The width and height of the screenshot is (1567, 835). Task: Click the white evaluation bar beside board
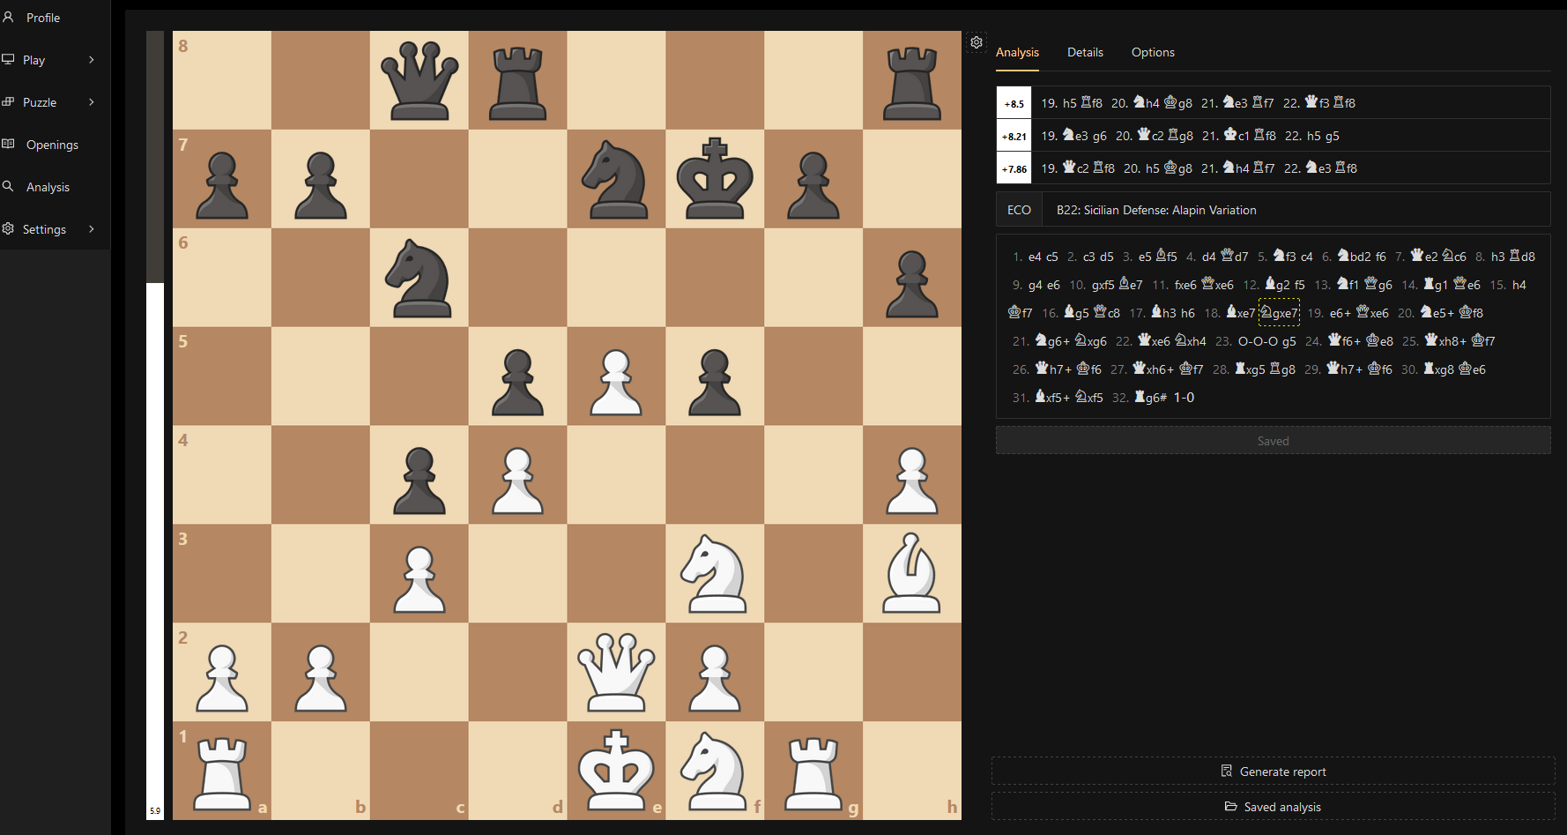(155, 551)
